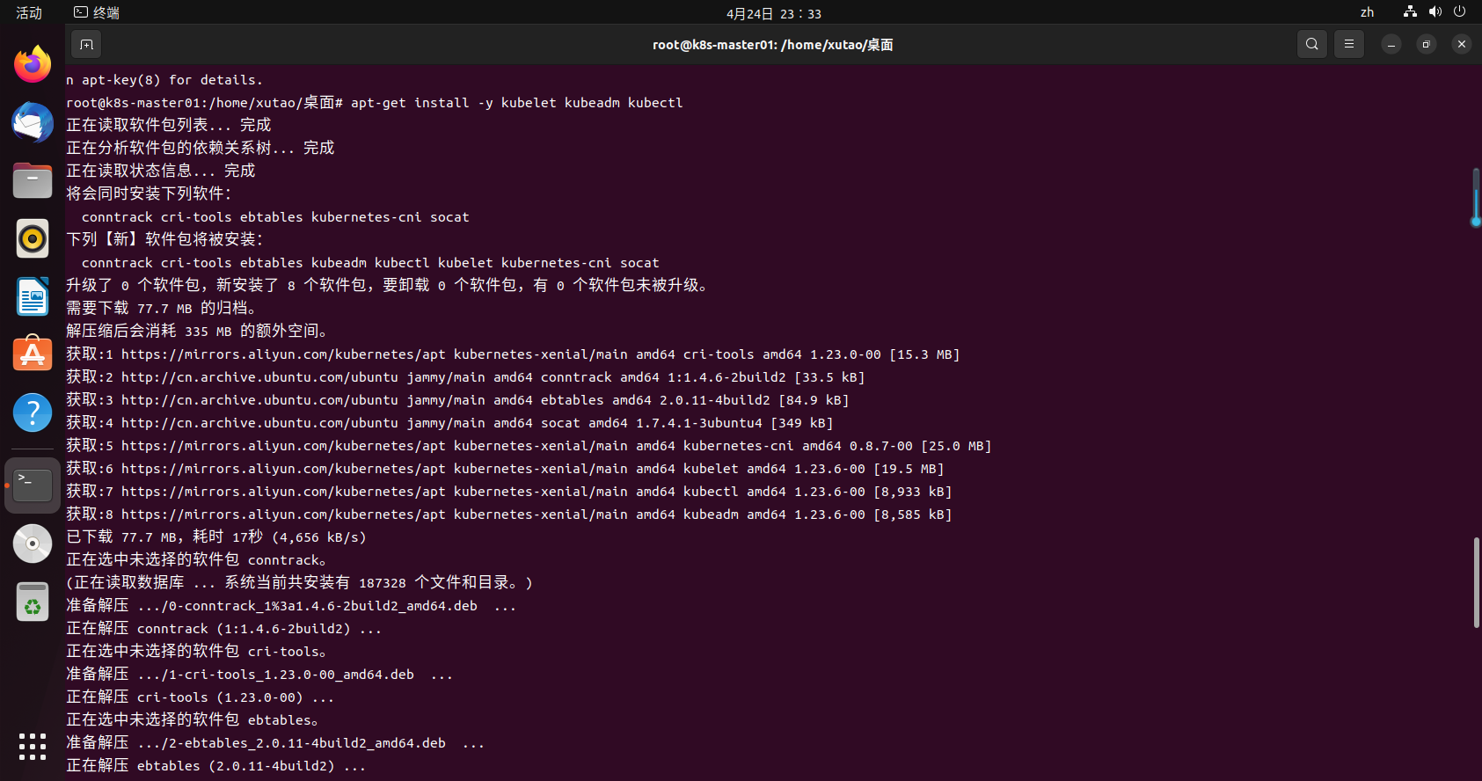
Task: Click the volume icon in top bar
Action: [1435, 12]
